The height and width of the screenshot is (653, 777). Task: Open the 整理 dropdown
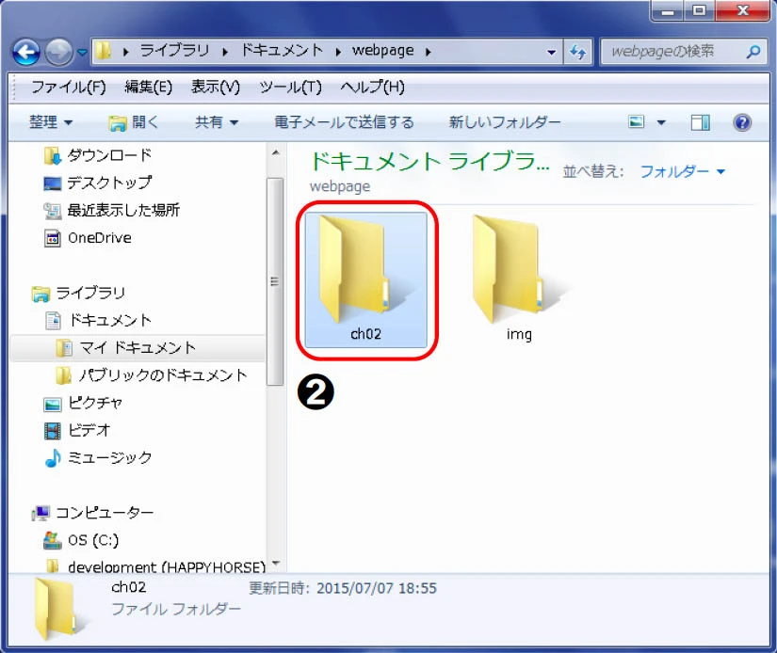pyautogui.click(x=51, y=121)
